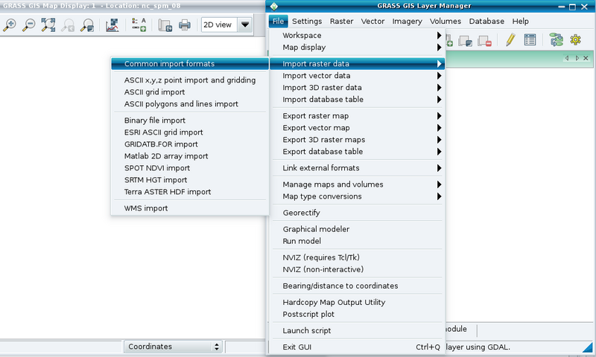Screen dimensions: 596x357
Task: Close the layer tab with X
Action: pyautogui.click(x=584, y=58)
